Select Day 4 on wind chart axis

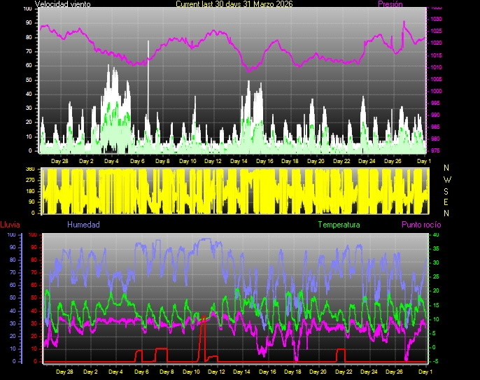[112, 161]
